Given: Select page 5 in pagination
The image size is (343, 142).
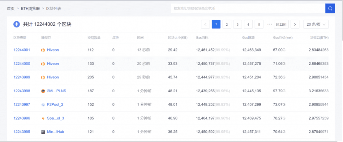Looking at the screenshot, I should click(259, 24).
